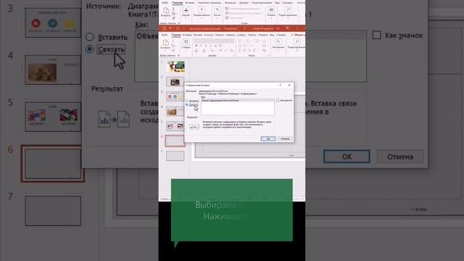Image resolution: width=464 pixels, height=261 pixels.
Task: Open the PowerPoint Файл tab
Action: point(165,35)
